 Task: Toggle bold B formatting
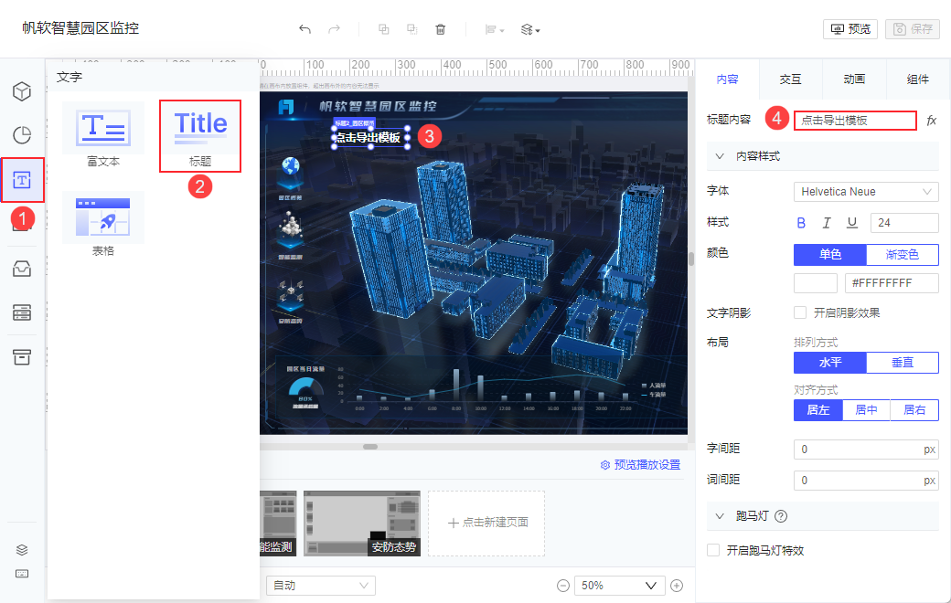pyautogui.click(x=801, y=223)
